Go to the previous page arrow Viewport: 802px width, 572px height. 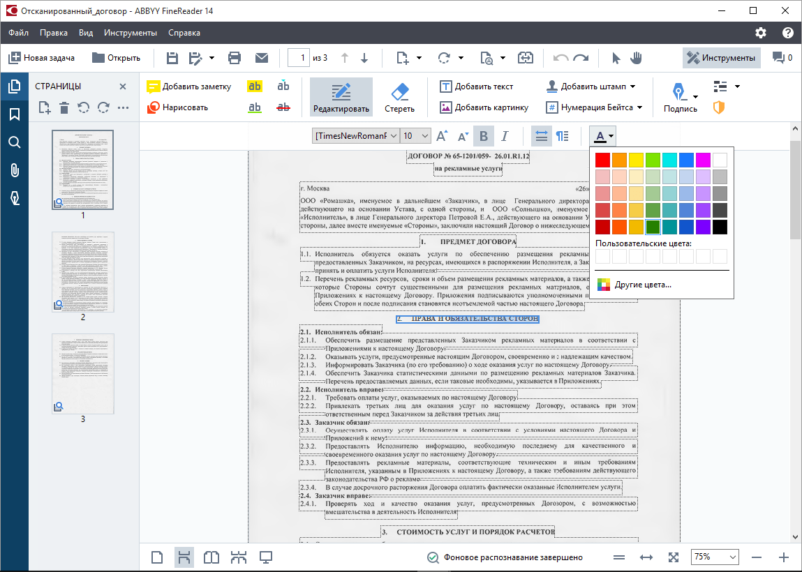click(x=346, y=58)
